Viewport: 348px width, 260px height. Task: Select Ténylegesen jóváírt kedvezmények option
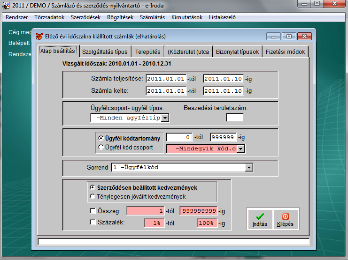(x=93, y=196)
